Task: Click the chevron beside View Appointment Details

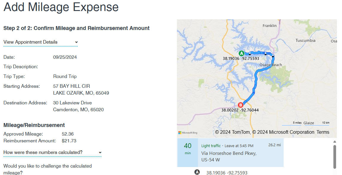Action: tap(76, 42)
